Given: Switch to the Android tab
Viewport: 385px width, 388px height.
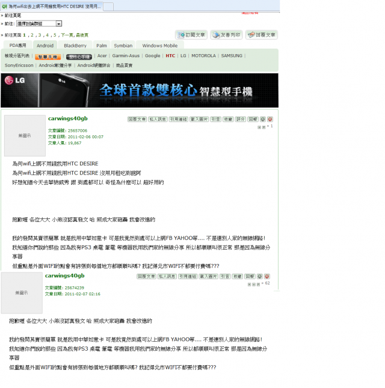Looking at the screenshot, I should click(45, 46).
